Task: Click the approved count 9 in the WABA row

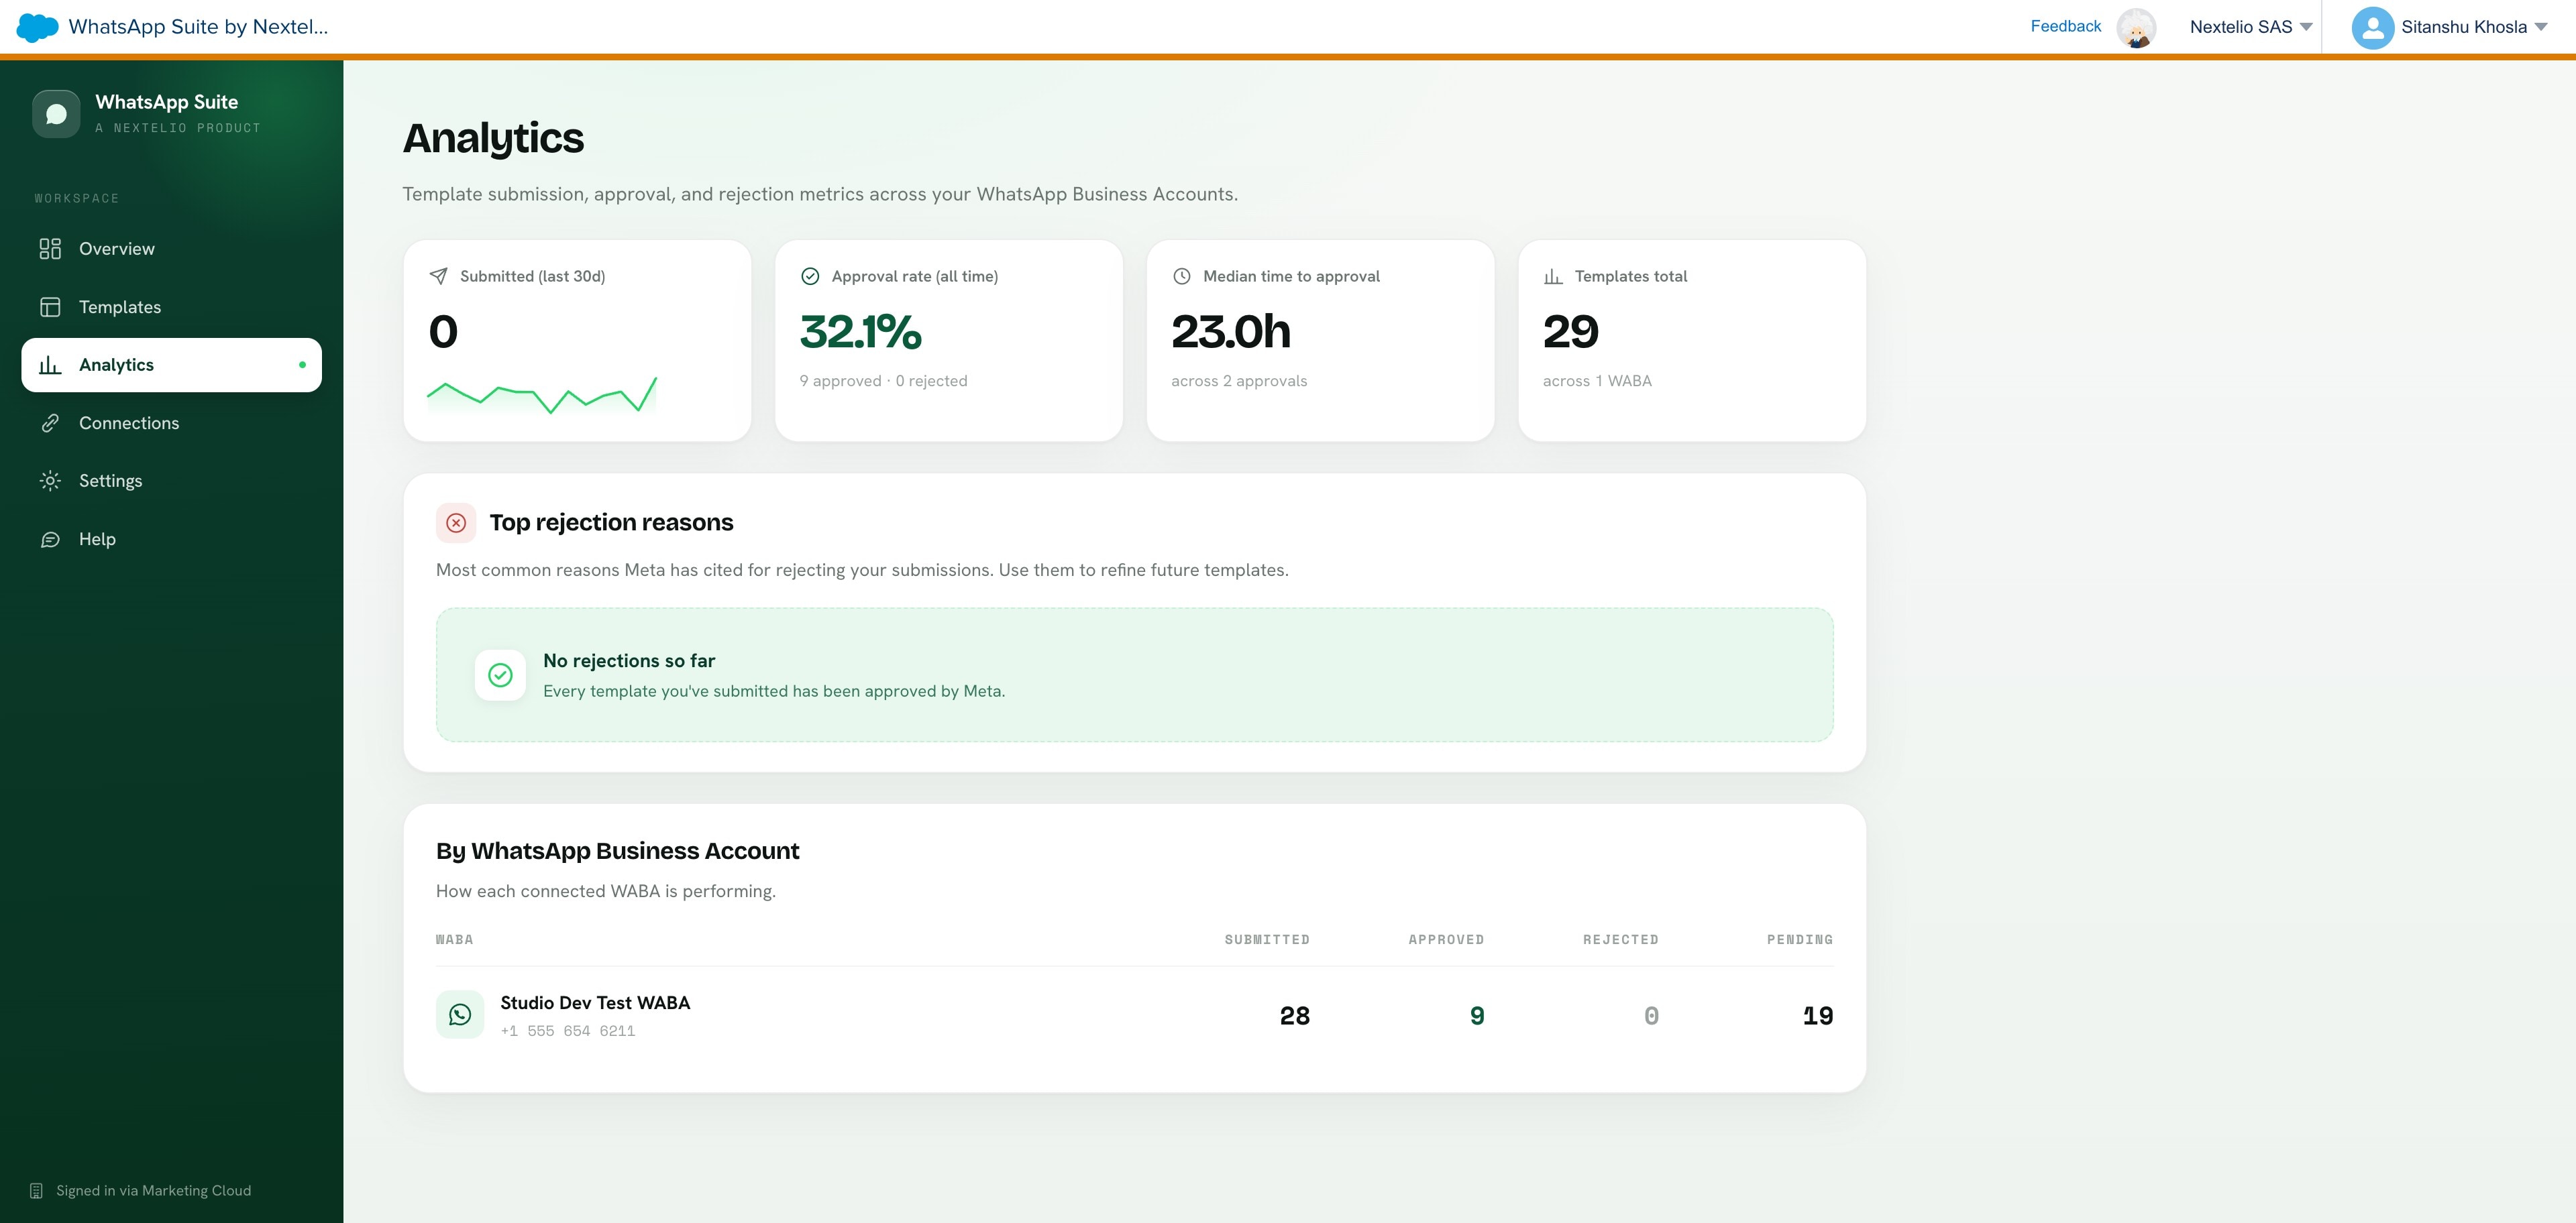Action: coord(1477,1015)
